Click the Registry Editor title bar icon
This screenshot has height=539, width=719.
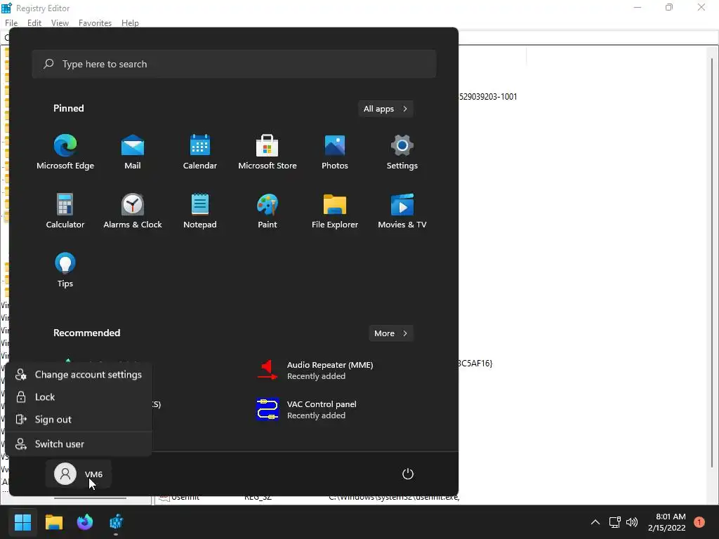pyautogui.click(x=6, y=8)
